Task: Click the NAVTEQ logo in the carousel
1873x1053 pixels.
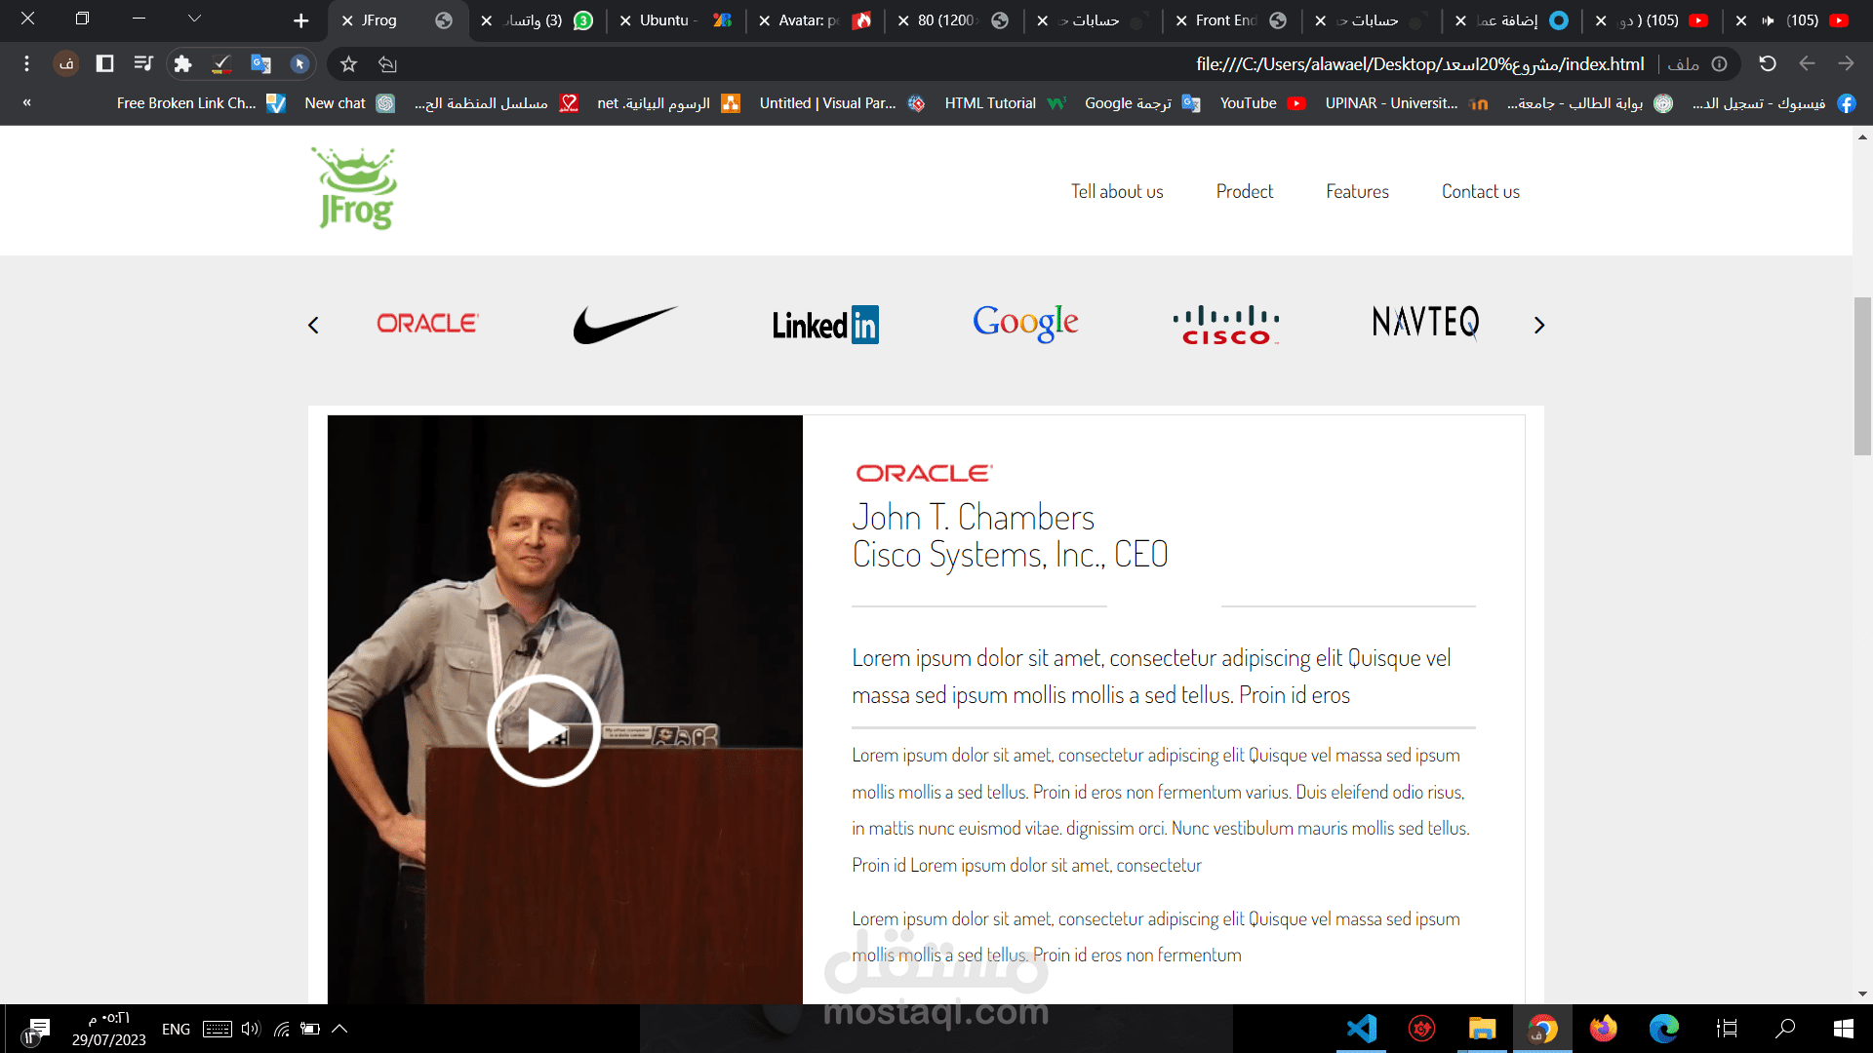Action: 1425,322
